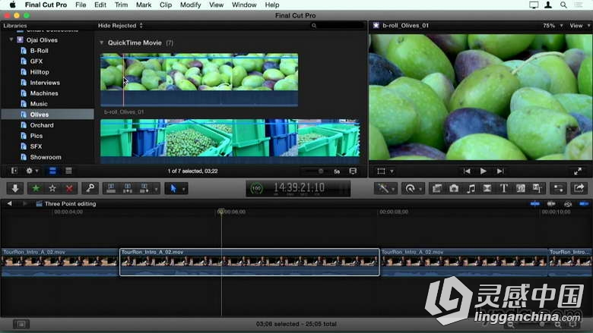This screenshot has height=333, width=593.
Task: Open the Mark menu
Action: [144, 5]
